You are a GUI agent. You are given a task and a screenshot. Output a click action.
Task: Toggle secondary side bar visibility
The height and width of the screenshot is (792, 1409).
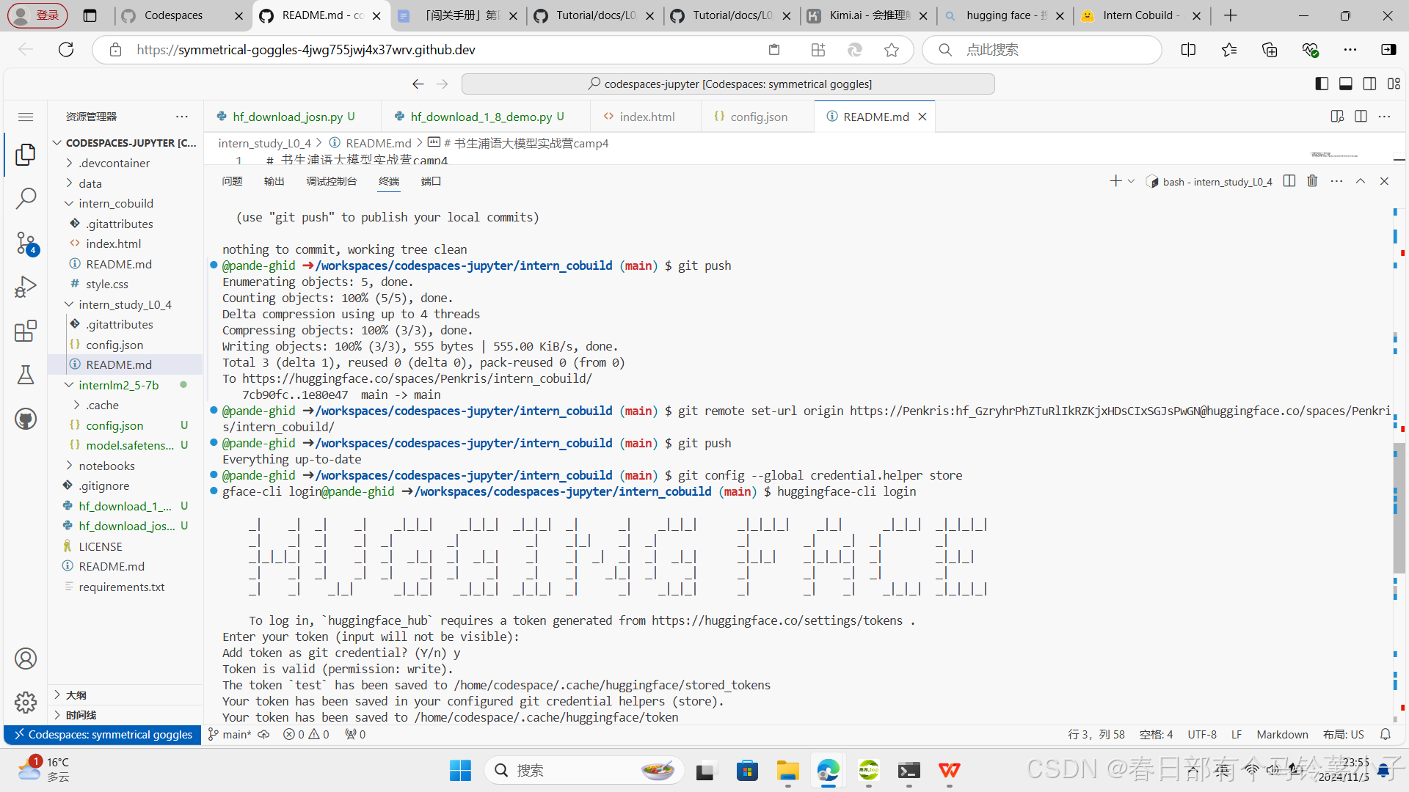1369,84
